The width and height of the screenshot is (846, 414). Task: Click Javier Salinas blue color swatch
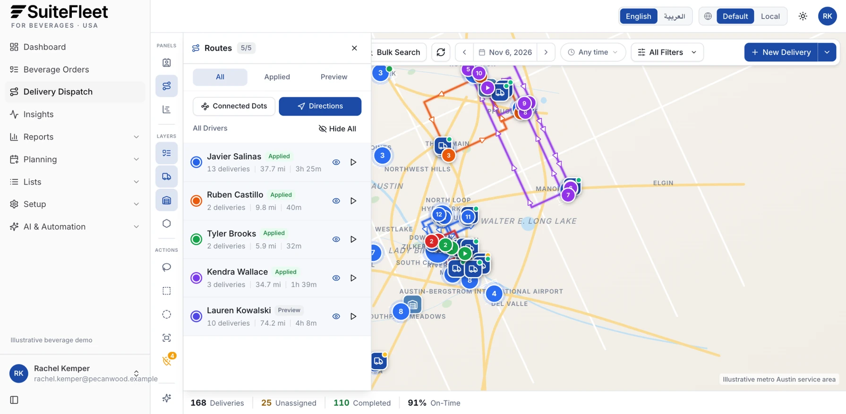pyautogui.click(x=196, y=162)
